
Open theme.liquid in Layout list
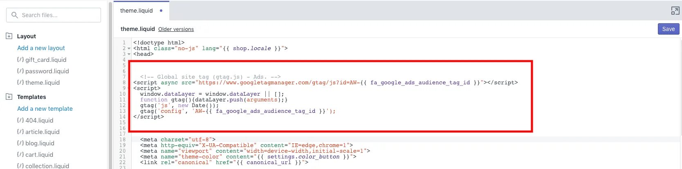(x=43, y=83)
